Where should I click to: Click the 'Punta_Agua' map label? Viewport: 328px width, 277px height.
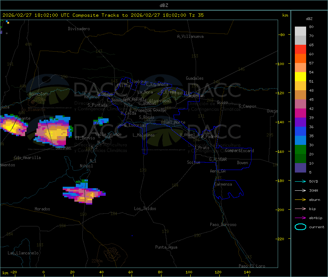coord(166,247)
